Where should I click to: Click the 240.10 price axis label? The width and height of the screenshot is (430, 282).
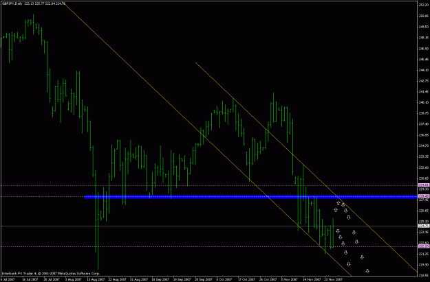(424, 102)
